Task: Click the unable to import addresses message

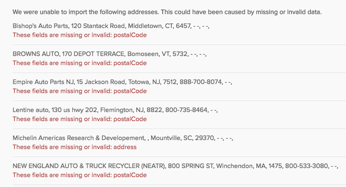Action: pyautogui.click(x=167, y=12)
